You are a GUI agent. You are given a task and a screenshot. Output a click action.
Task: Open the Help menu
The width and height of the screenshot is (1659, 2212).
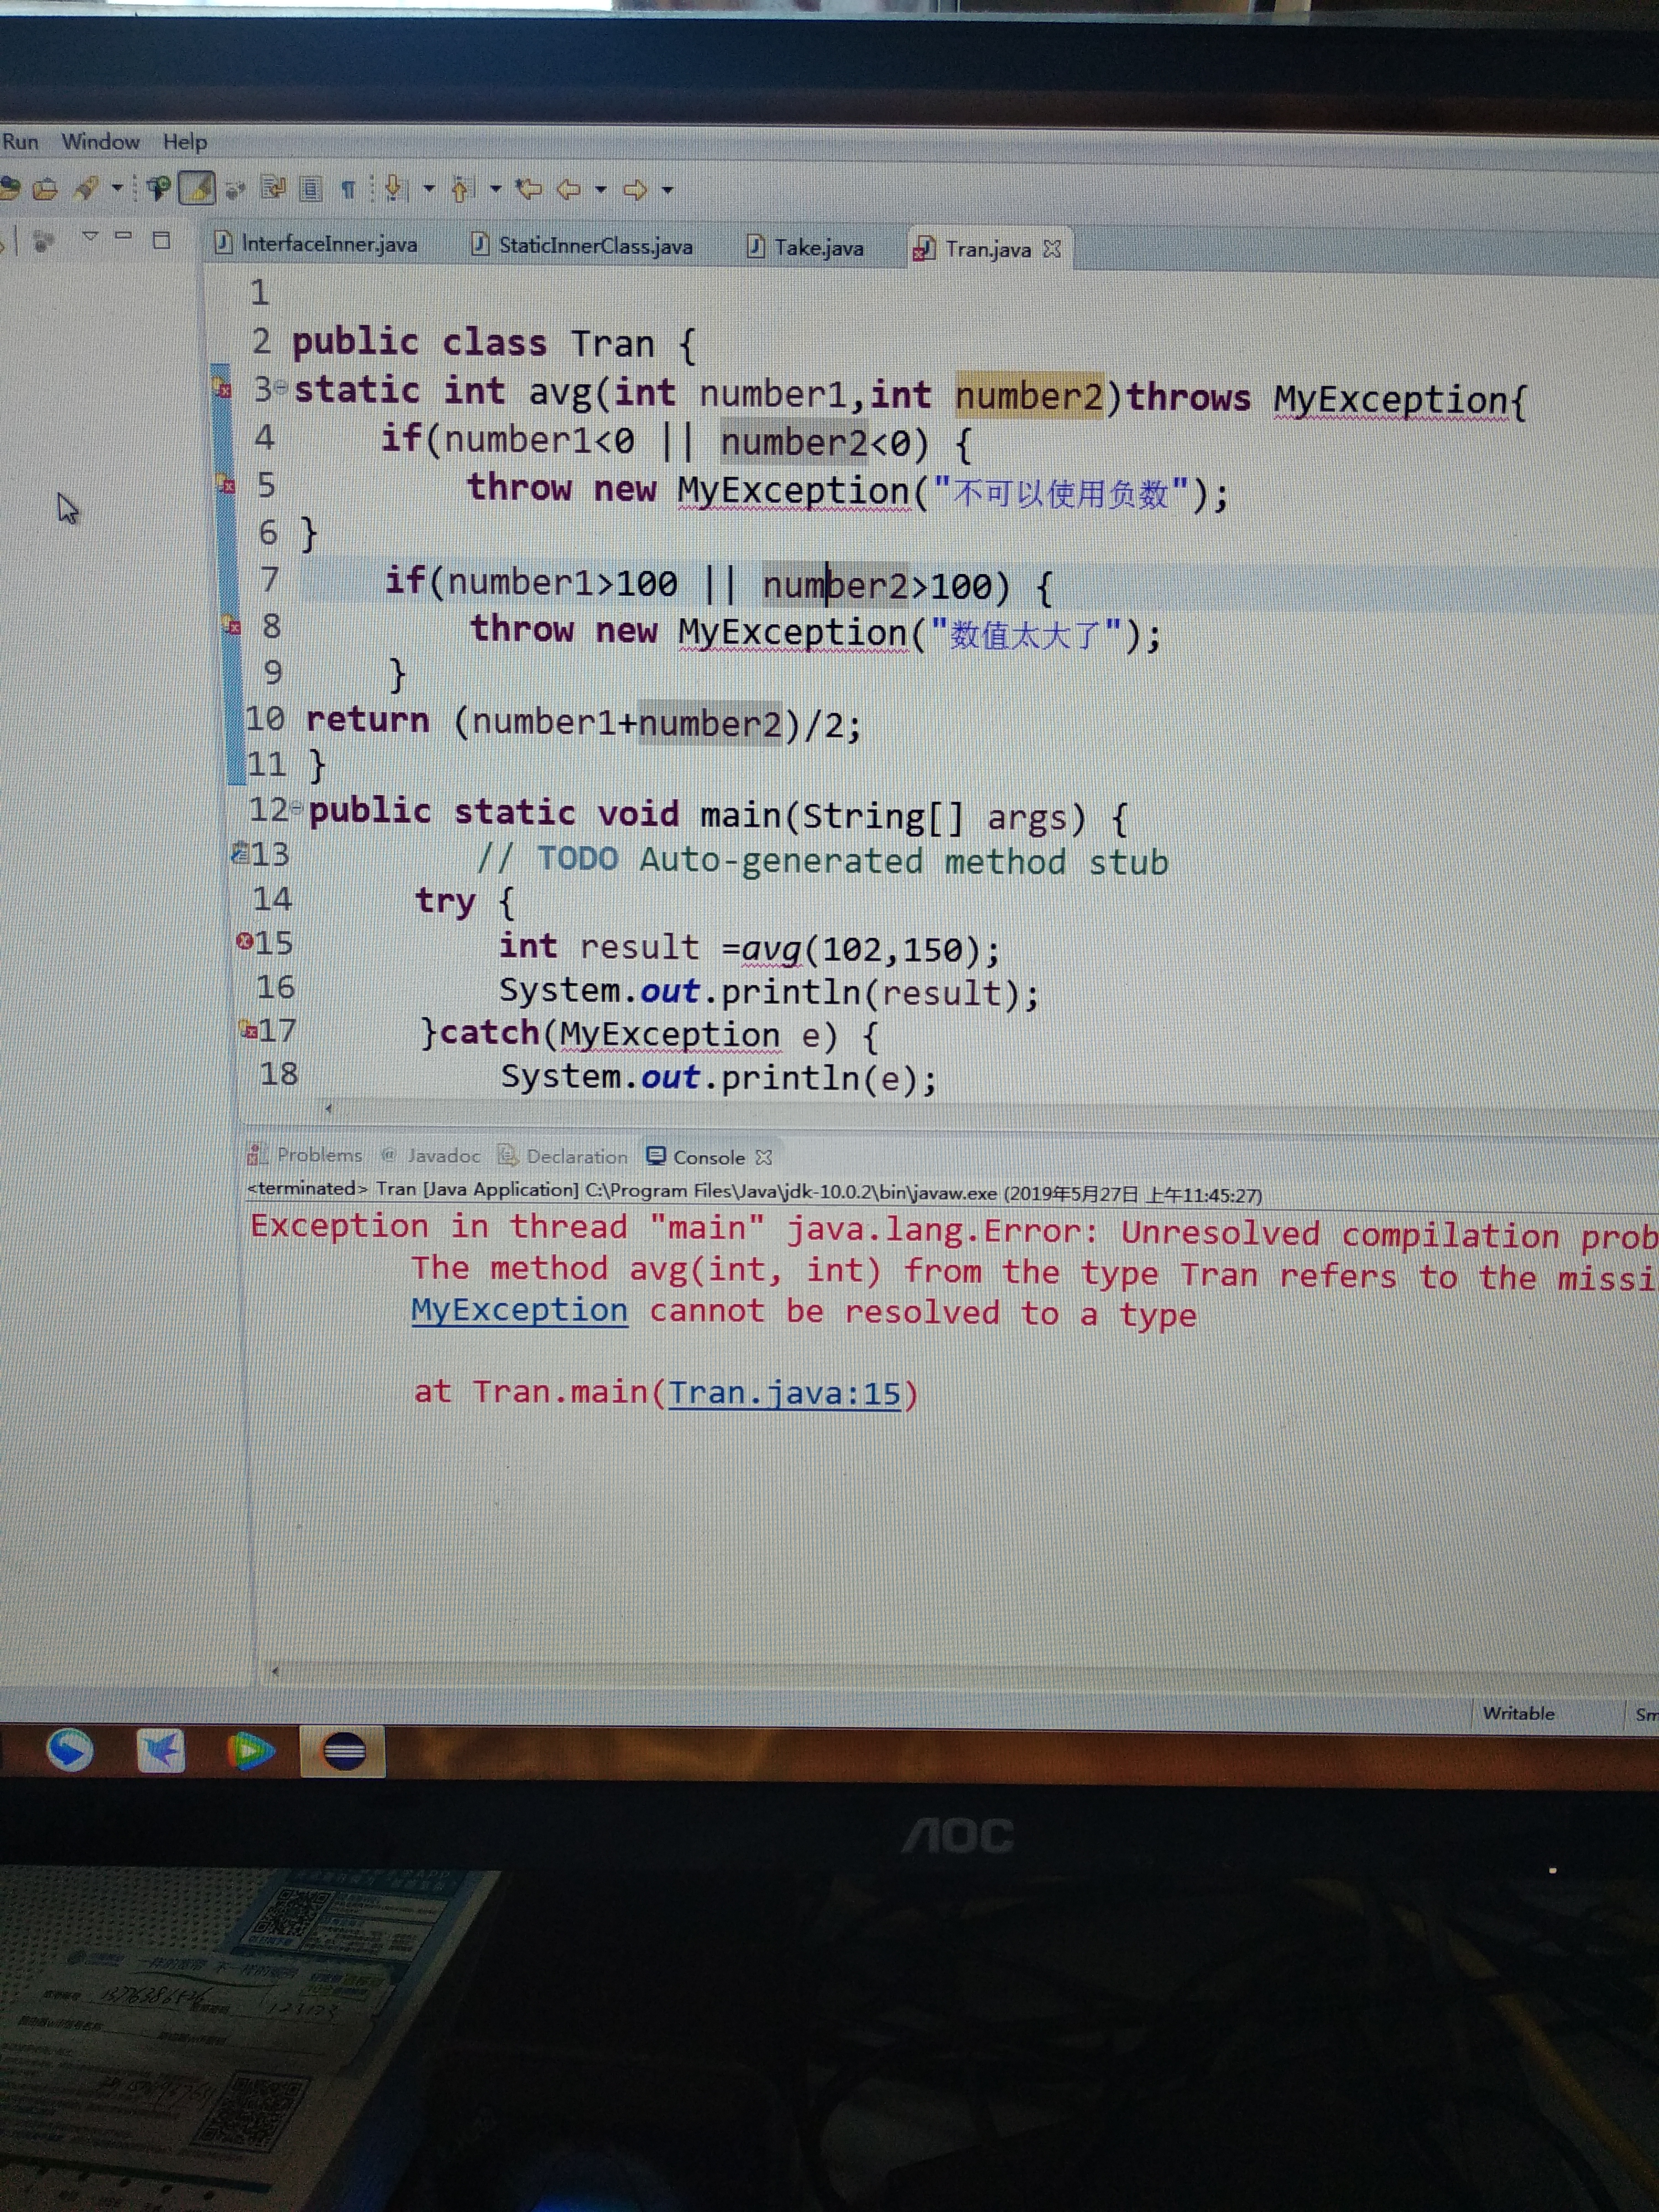tap(185, 142)
